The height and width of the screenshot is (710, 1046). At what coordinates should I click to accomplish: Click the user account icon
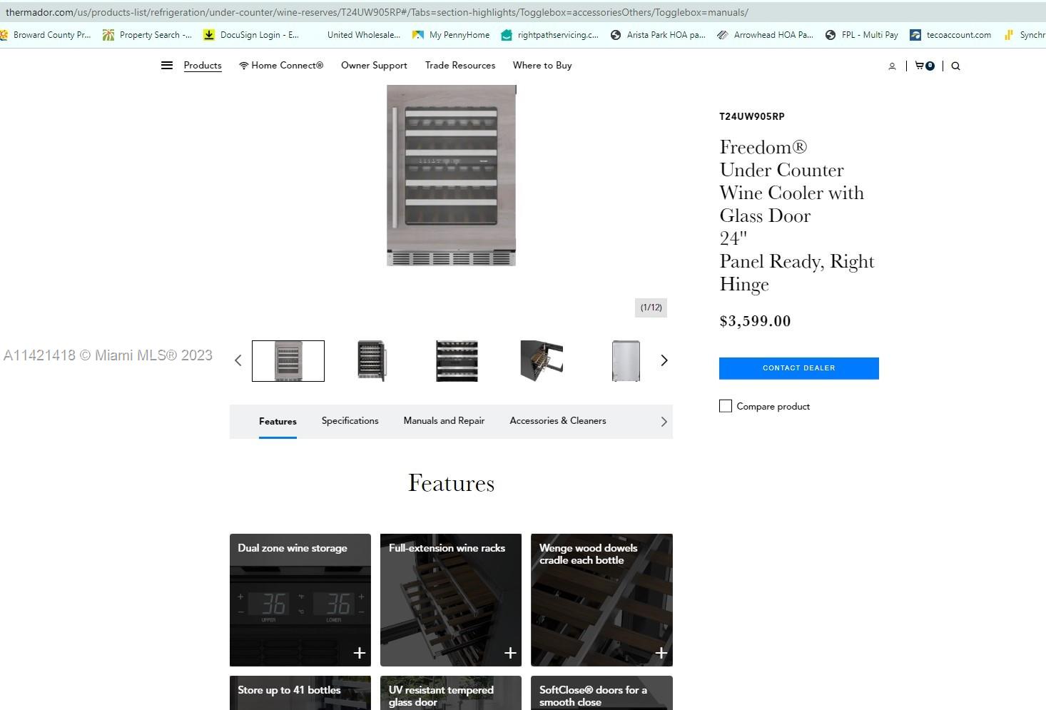pyautogui.click(x=892, y=66)
